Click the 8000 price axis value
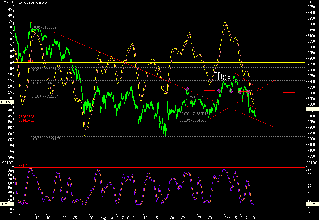The width and height of the screenshot is (319, 220). tap(311, 47)
